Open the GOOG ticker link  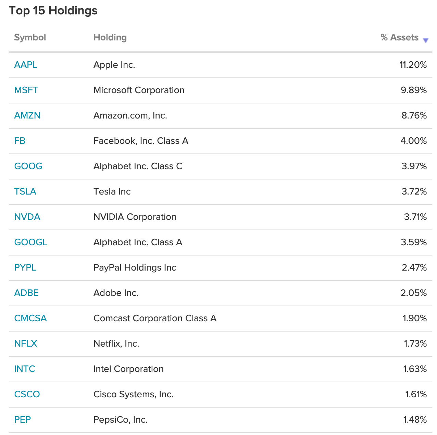click(x=28, y=166)
